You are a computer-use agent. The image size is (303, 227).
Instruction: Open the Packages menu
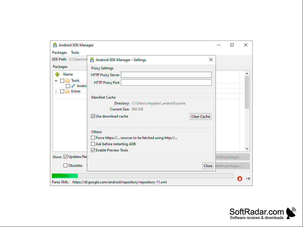pyautogui.click(x=59, y=53)
